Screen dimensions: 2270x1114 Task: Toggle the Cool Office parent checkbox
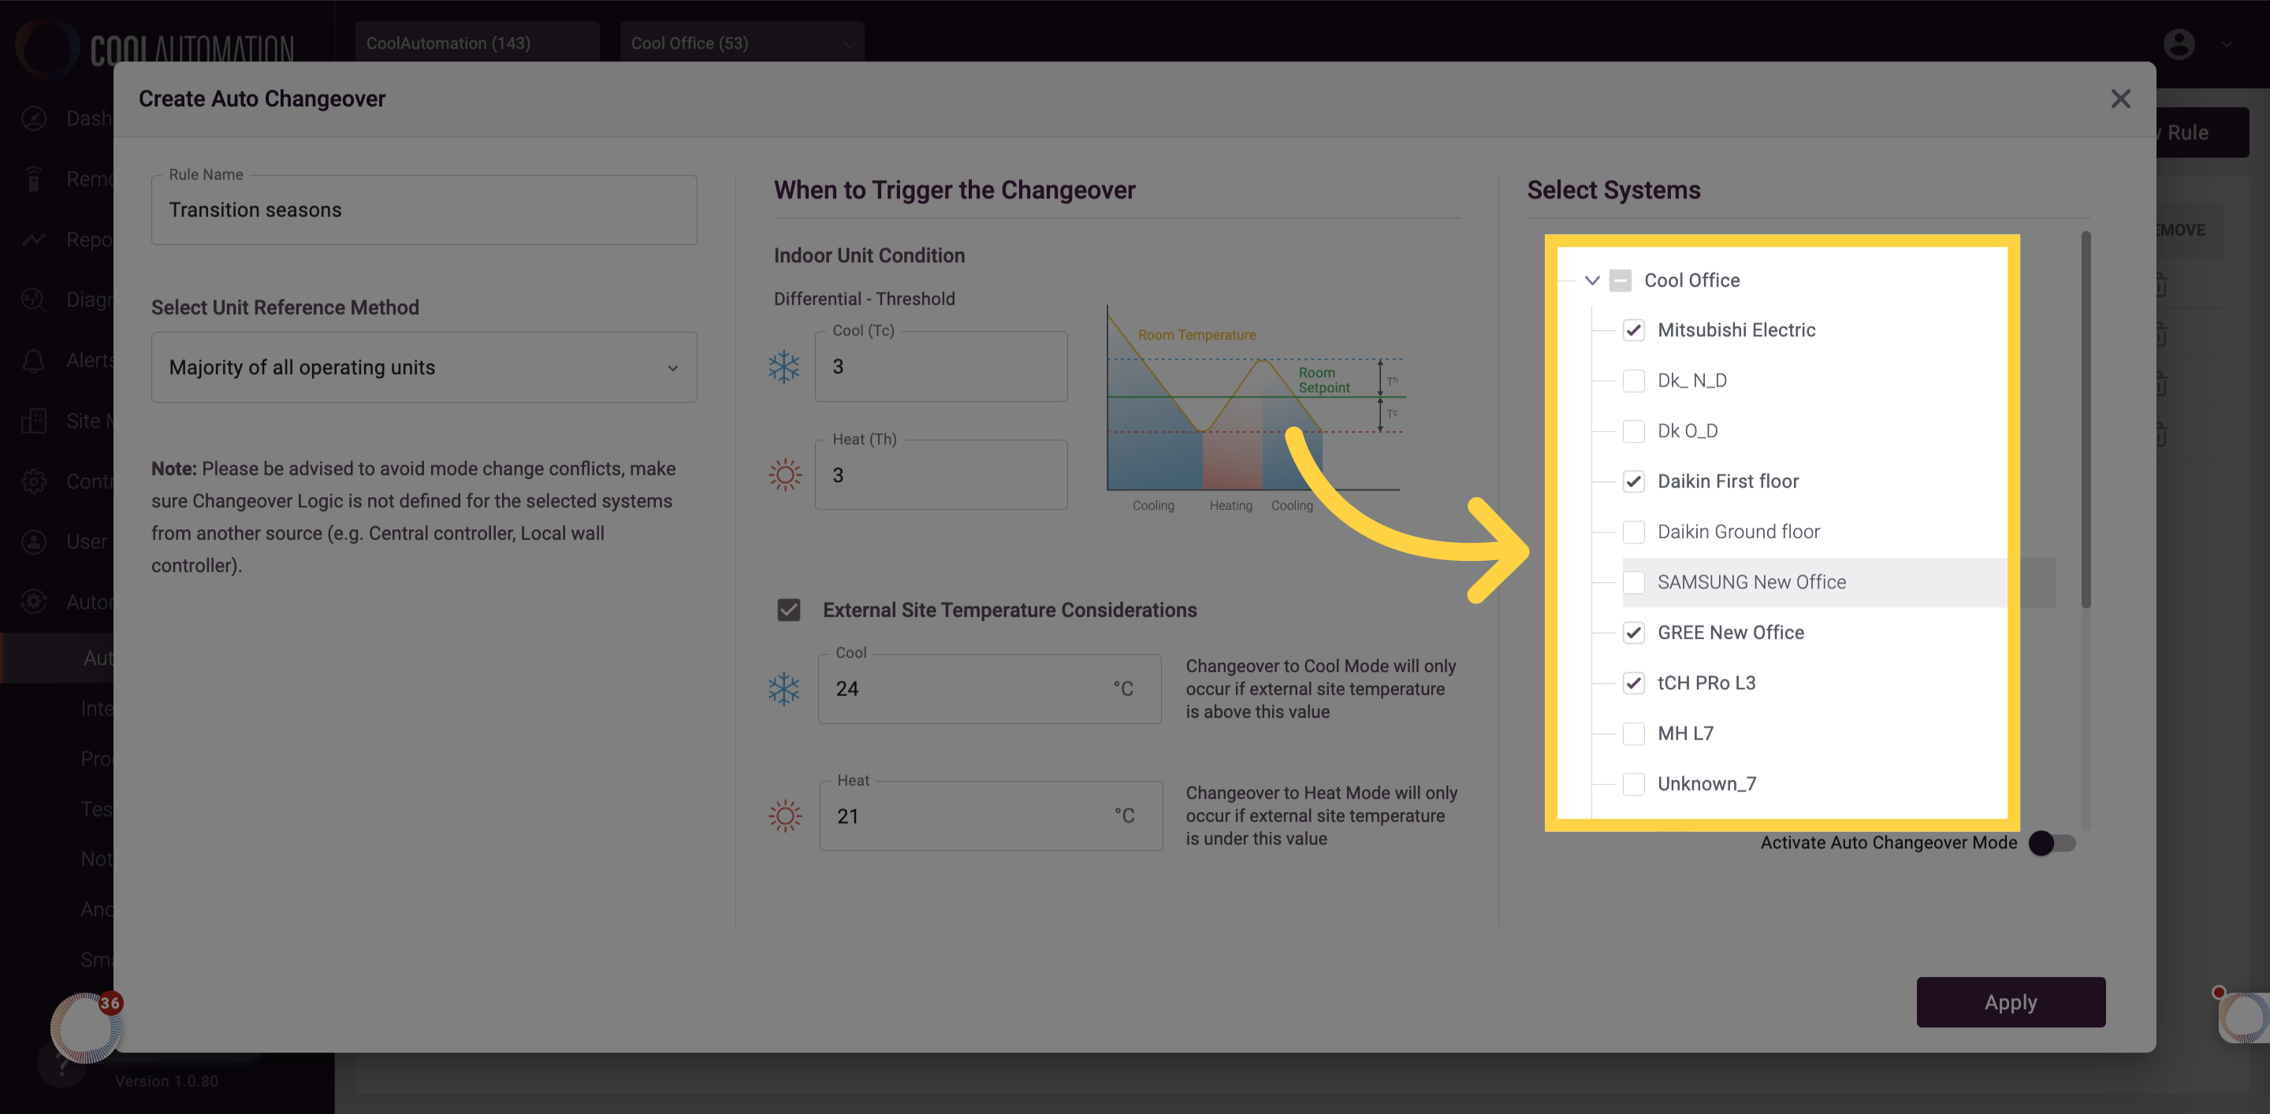tap(1620, 280)
